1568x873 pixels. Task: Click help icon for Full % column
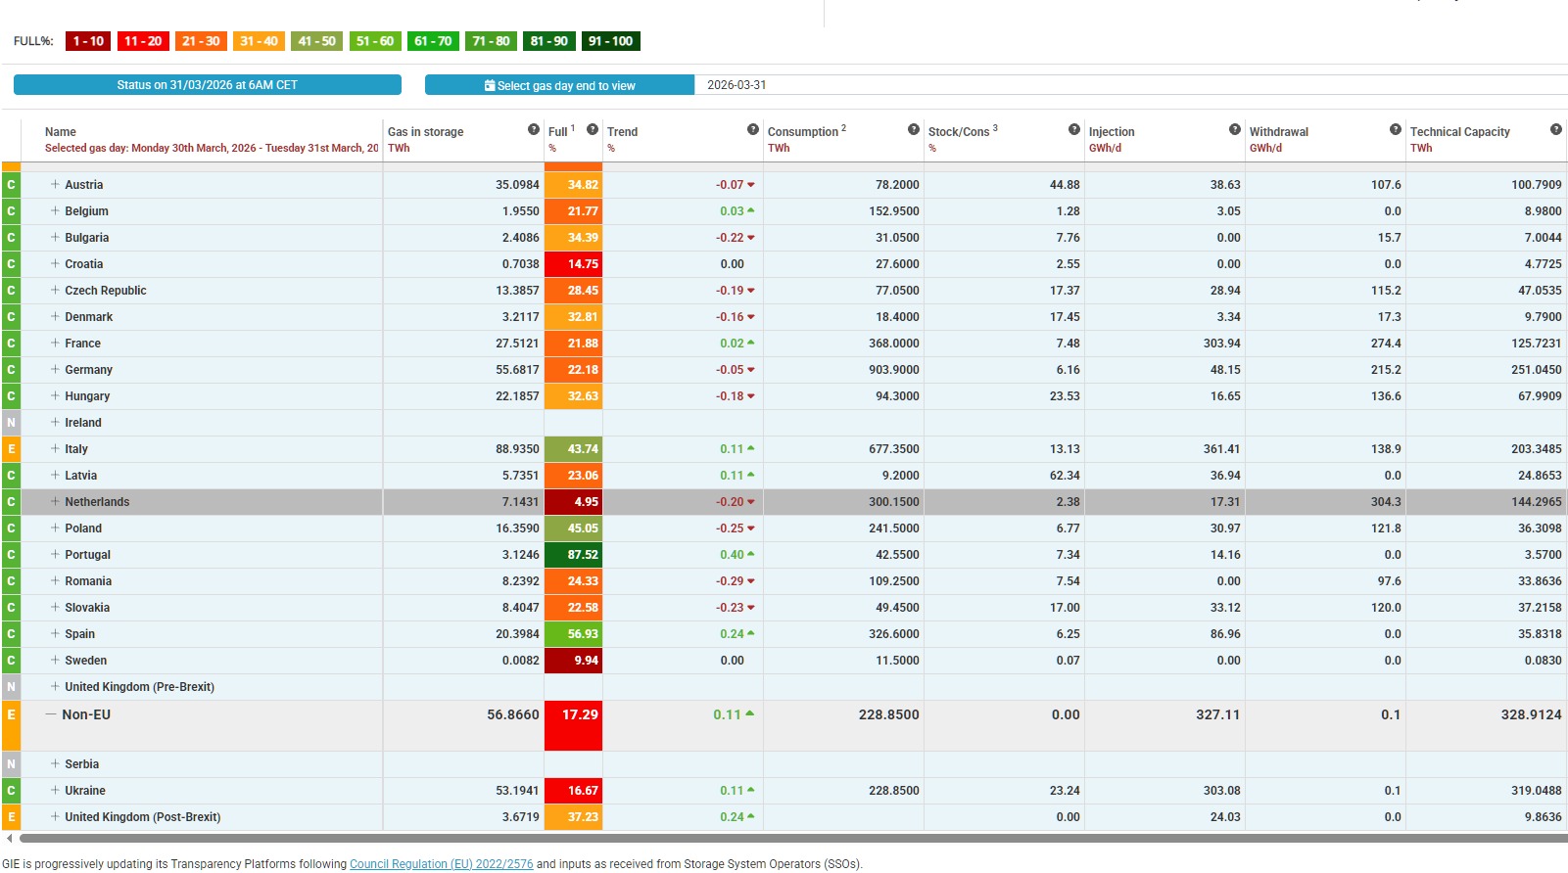coord(593,129)
